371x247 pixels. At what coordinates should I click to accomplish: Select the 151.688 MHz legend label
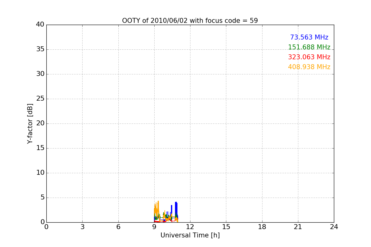309,47
